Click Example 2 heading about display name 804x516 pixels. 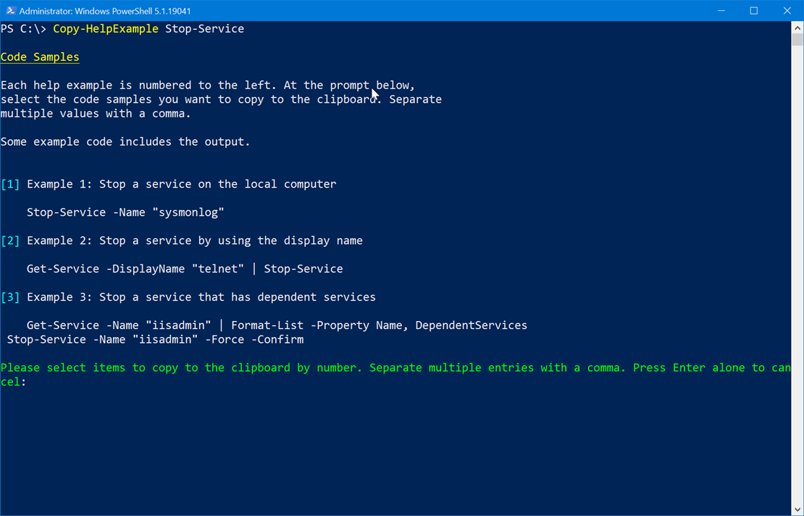194,240
